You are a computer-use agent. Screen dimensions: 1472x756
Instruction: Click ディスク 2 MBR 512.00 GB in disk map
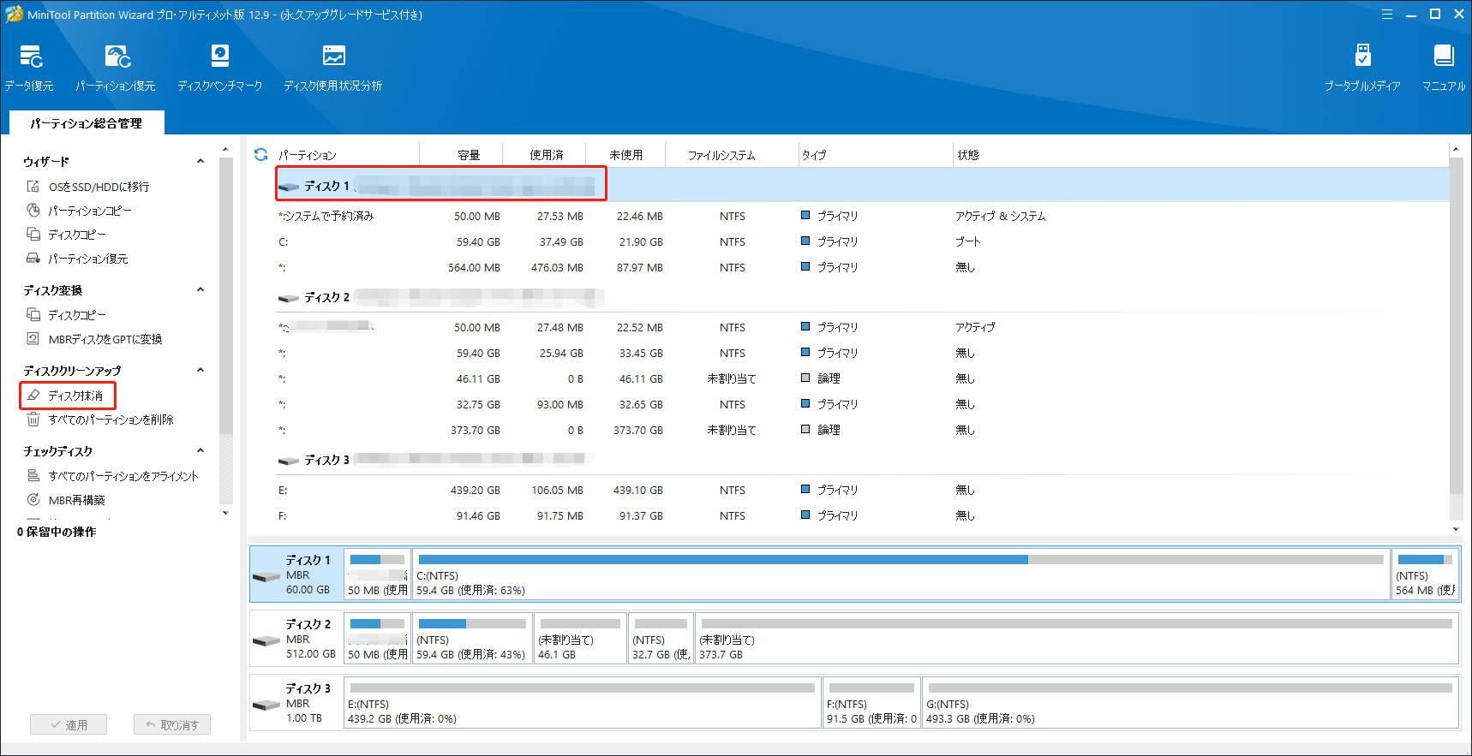click(x=296, y=639)
